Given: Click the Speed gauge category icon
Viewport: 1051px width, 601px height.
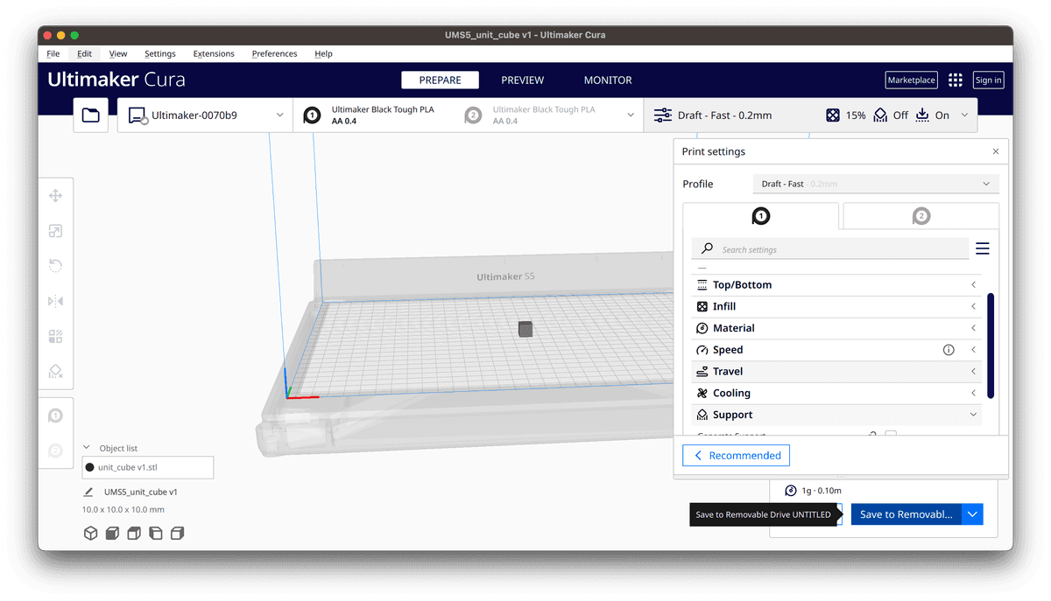Looking at the screenshot, I should pyautogui.click(x=702, y=350).
